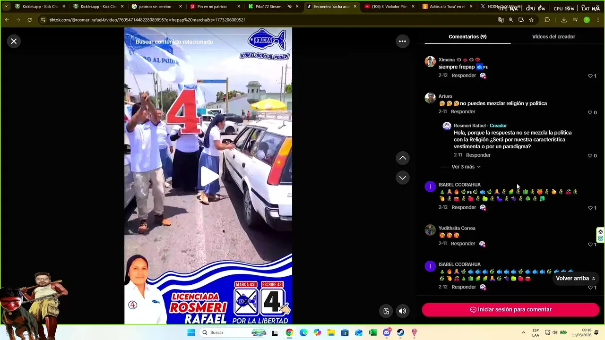
Task: Open Arturo's profile name link
Action: [445, 96]
